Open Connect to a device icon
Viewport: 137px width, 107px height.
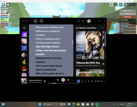tap(92, 81)
